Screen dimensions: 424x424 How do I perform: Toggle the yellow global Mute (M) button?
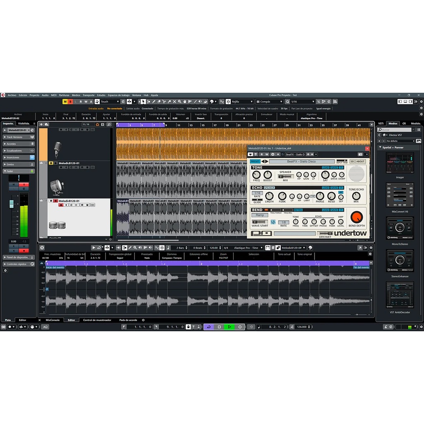(x=65, y=102)
